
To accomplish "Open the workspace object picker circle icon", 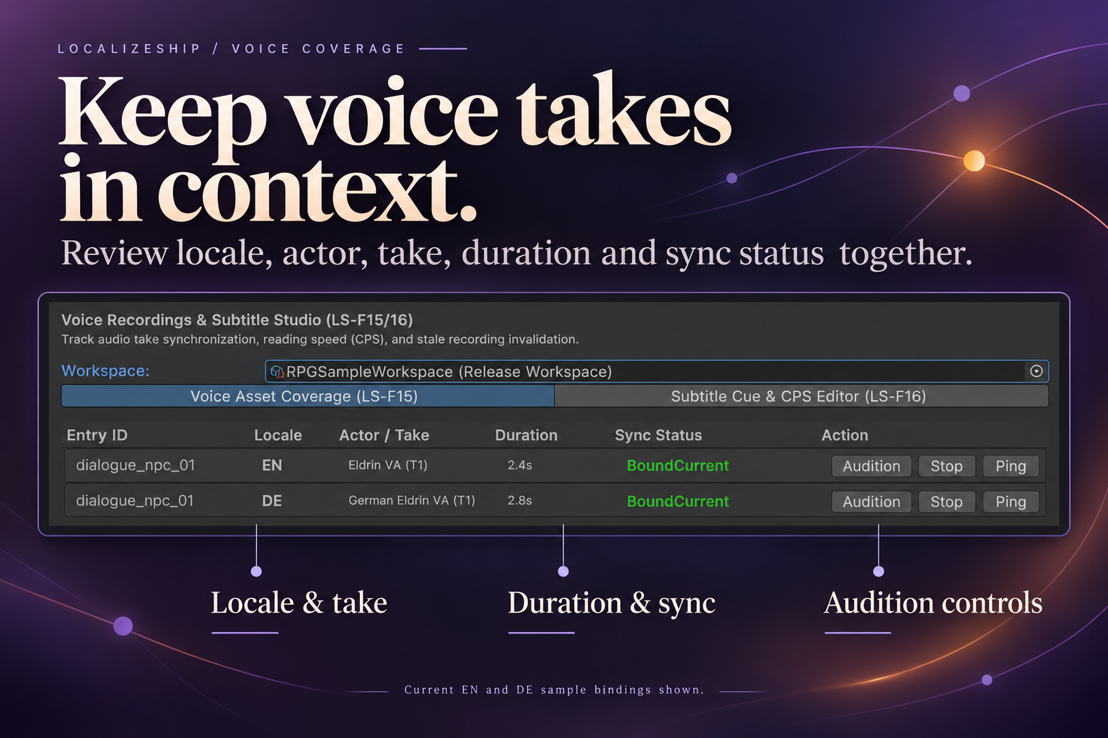I will [1036, 371].
